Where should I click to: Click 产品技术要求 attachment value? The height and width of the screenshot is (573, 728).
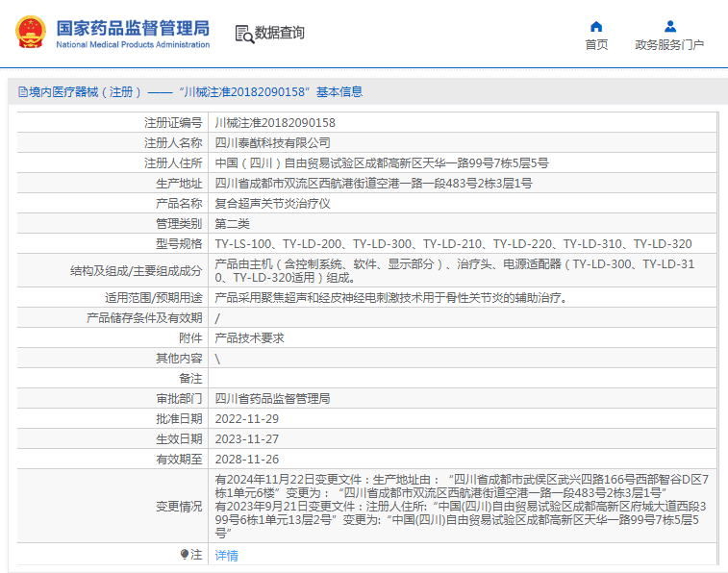pos(249,337)
